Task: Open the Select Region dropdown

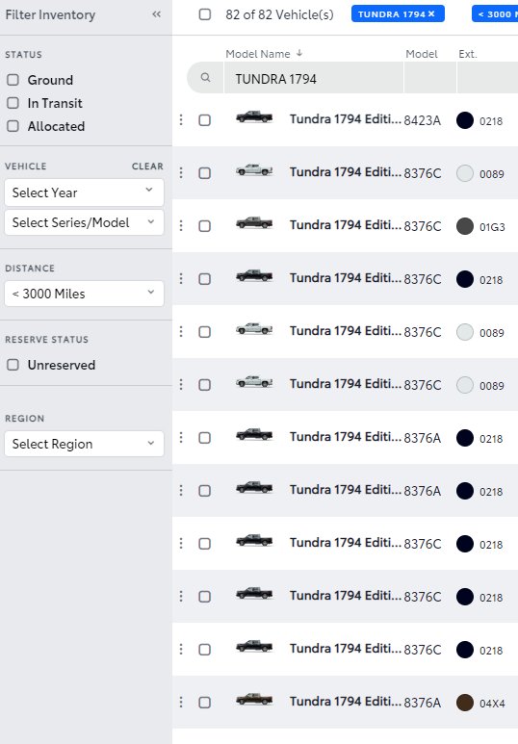Action: coord(84,444)
